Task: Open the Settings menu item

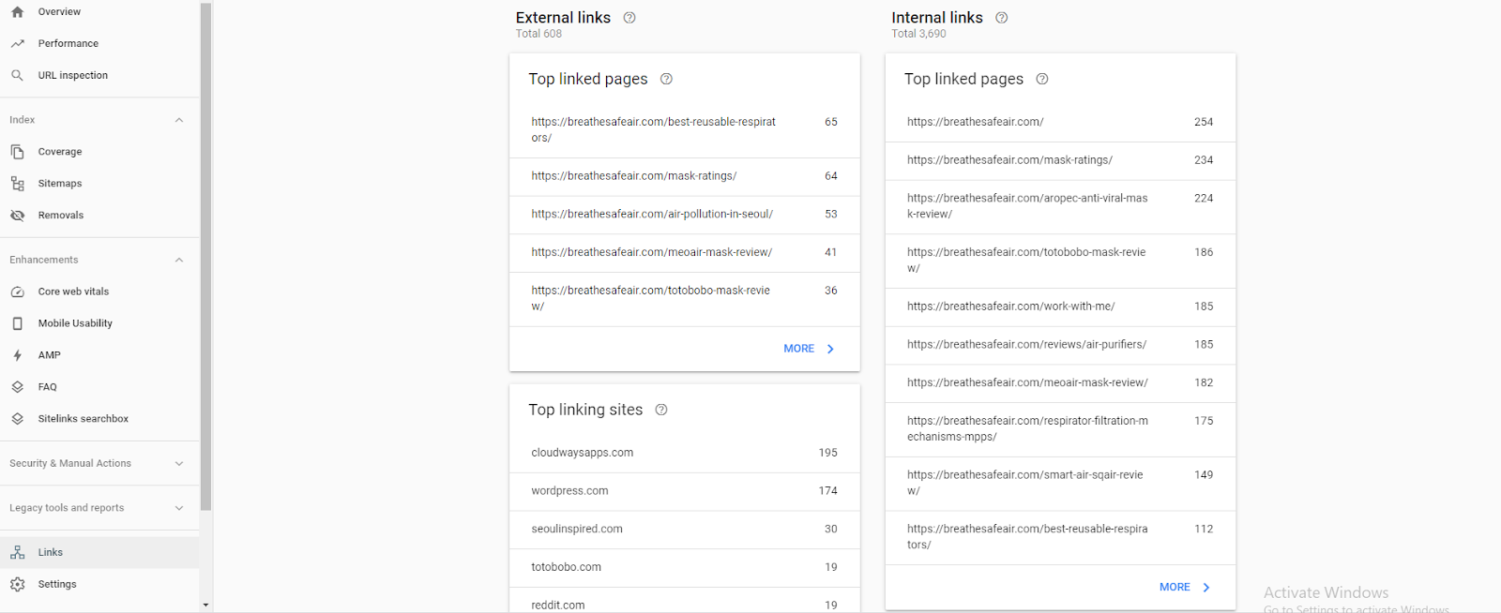Action: pos(57,584)
